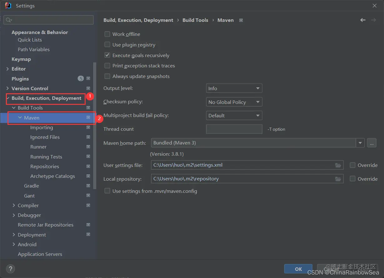Expand the Version Control section
Screen dimensions: 384x278
7,88
